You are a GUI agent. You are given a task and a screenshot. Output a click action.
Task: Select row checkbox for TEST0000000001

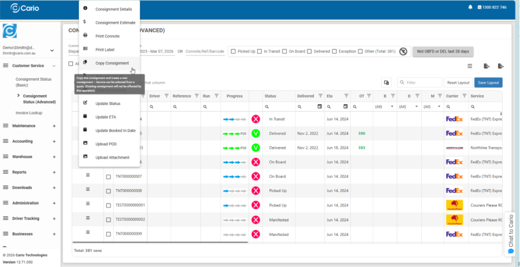[108, 205]
